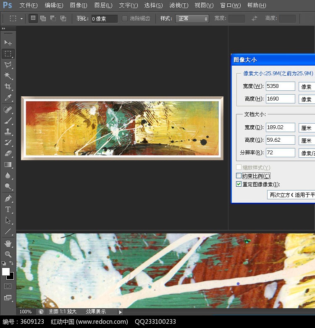
Task: Select the Crop tool
Action: (x=8, y=86)
